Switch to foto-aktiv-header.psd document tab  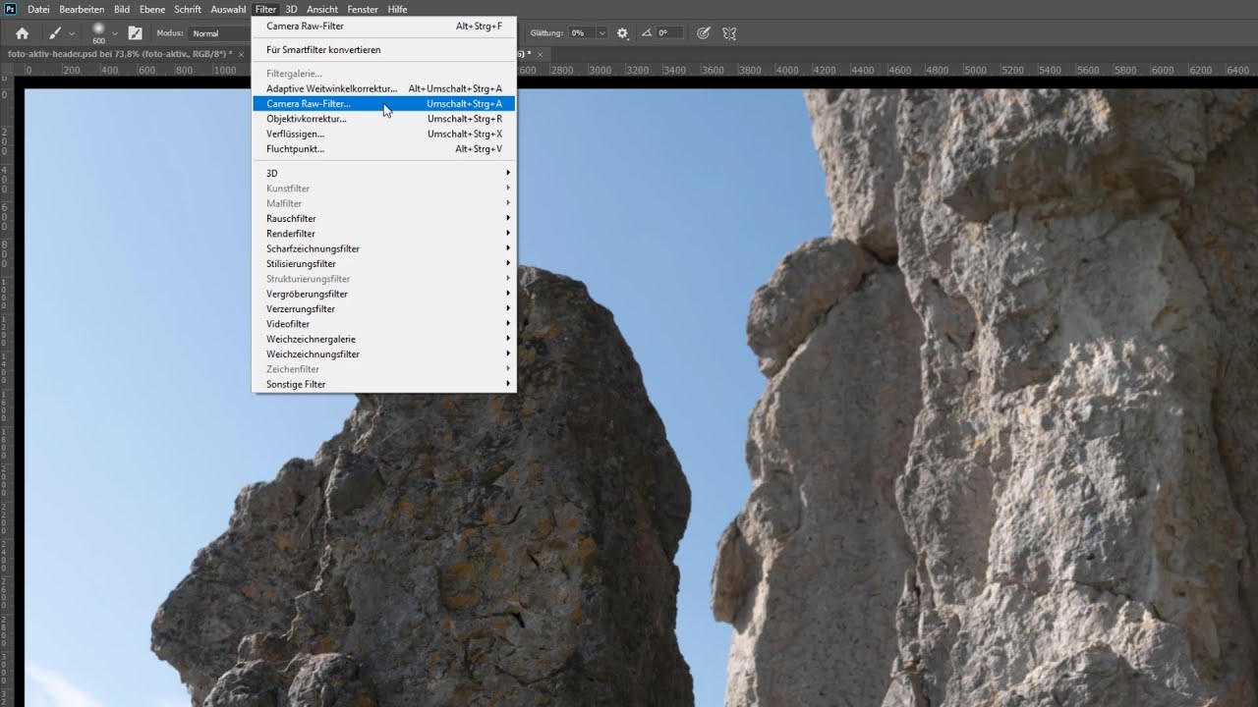tap(120, 54)
